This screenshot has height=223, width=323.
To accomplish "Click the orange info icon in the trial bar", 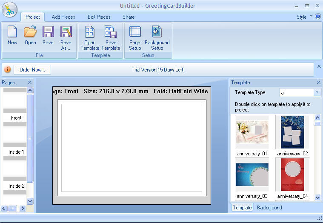I will pos(7,69).
